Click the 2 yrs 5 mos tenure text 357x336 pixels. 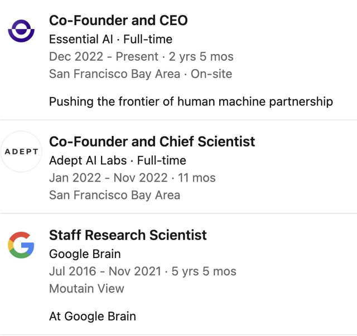click(x=201, y=56)
